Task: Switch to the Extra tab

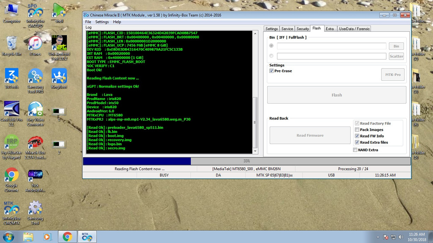Action: coord(330,29)
